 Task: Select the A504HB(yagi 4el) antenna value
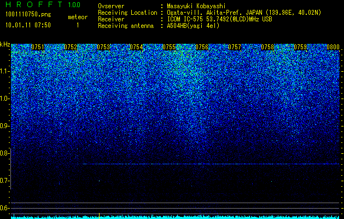click(x=193, y=26)
